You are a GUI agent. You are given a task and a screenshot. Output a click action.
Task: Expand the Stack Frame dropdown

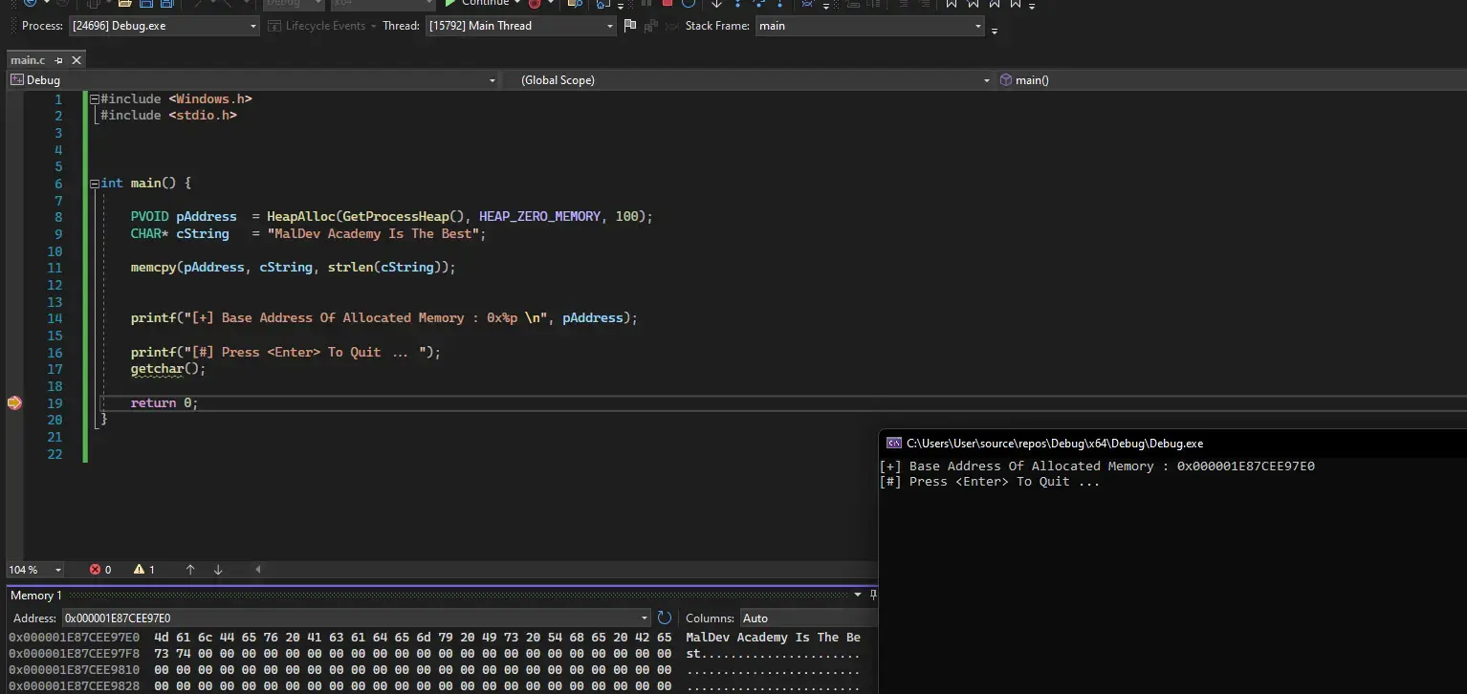(978, 26)
